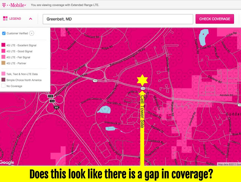Click the T-Mobile logo
Screen dimensions: 241x182
(x=14, y=5)
